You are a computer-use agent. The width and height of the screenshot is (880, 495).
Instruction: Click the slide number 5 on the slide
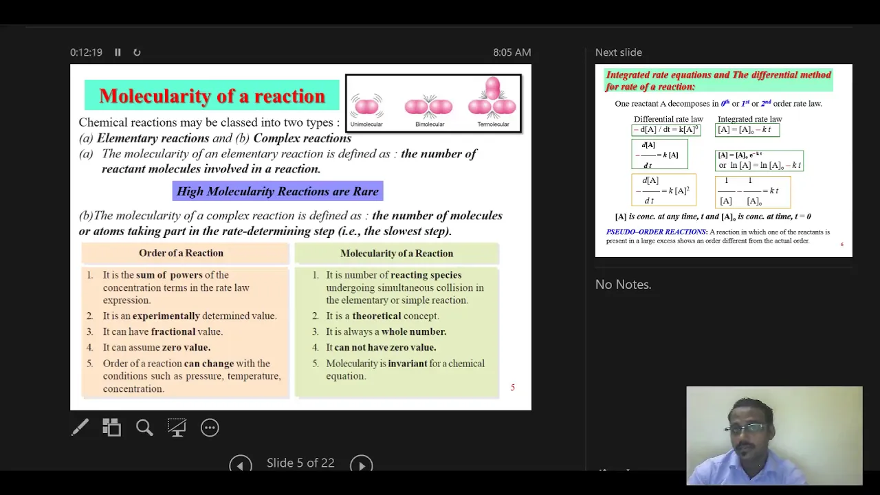[512, 388]
